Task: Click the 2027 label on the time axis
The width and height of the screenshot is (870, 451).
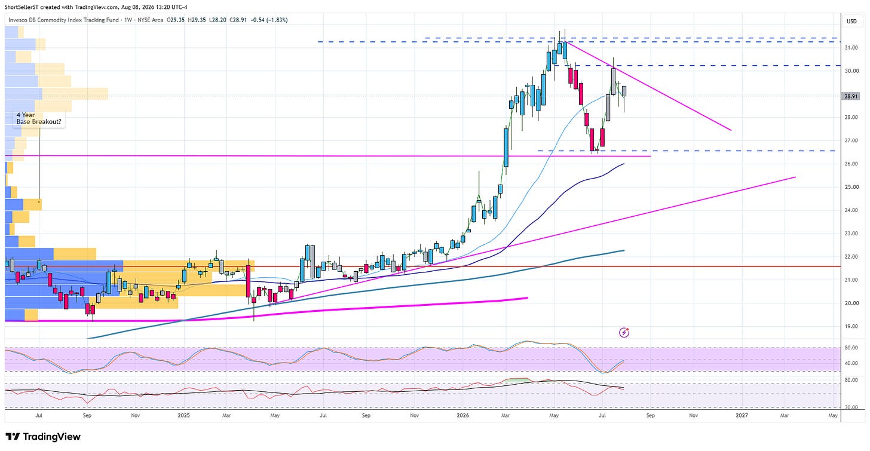Action: tap(741, 415)
